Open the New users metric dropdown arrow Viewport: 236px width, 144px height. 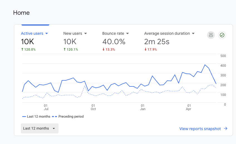pos(86,33)
